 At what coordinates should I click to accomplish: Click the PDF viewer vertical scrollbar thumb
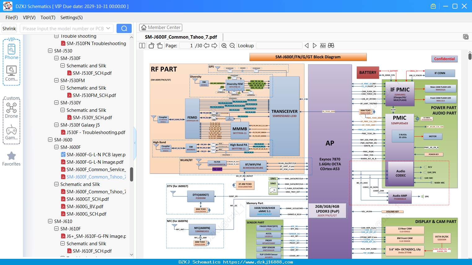pyautogui.click(x=470, y=57)
